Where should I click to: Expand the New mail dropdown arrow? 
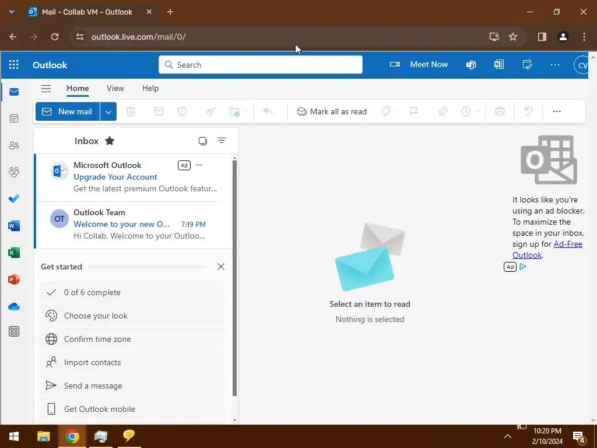click(108, 111)
